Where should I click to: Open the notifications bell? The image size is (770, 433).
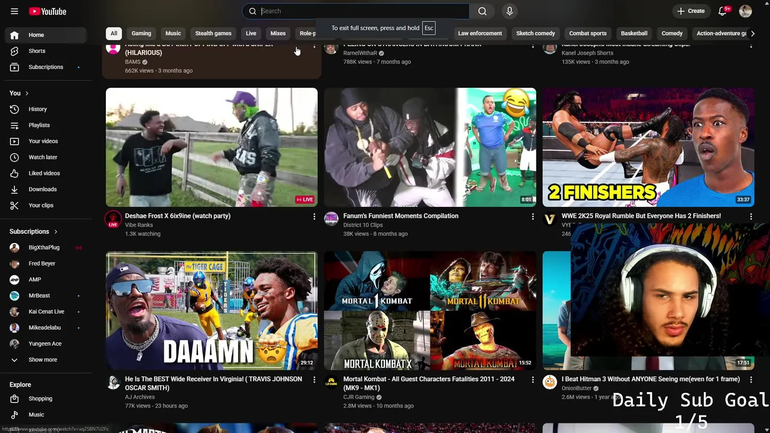tap(722, 11)
